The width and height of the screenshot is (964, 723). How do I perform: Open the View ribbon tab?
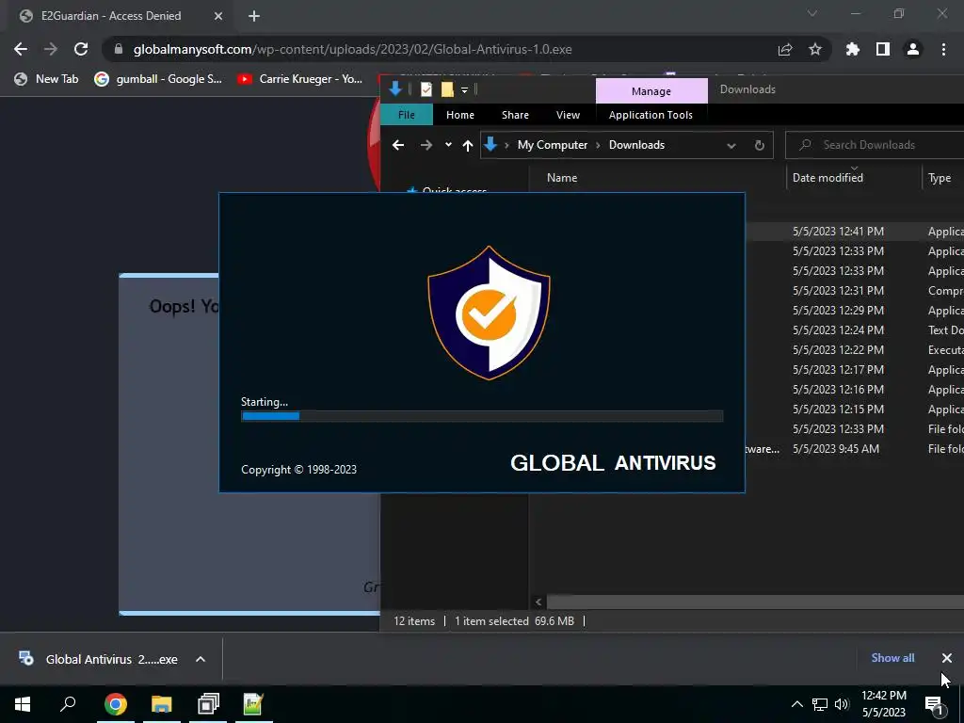pos(568,115)
